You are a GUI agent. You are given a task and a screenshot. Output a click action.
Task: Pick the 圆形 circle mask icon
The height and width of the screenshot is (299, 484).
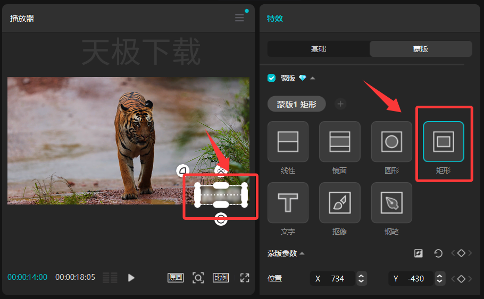(391, 141)
